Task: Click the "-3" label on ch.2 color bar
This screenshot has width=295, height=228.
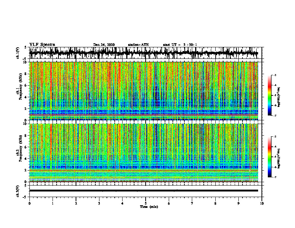Action: 275,137
